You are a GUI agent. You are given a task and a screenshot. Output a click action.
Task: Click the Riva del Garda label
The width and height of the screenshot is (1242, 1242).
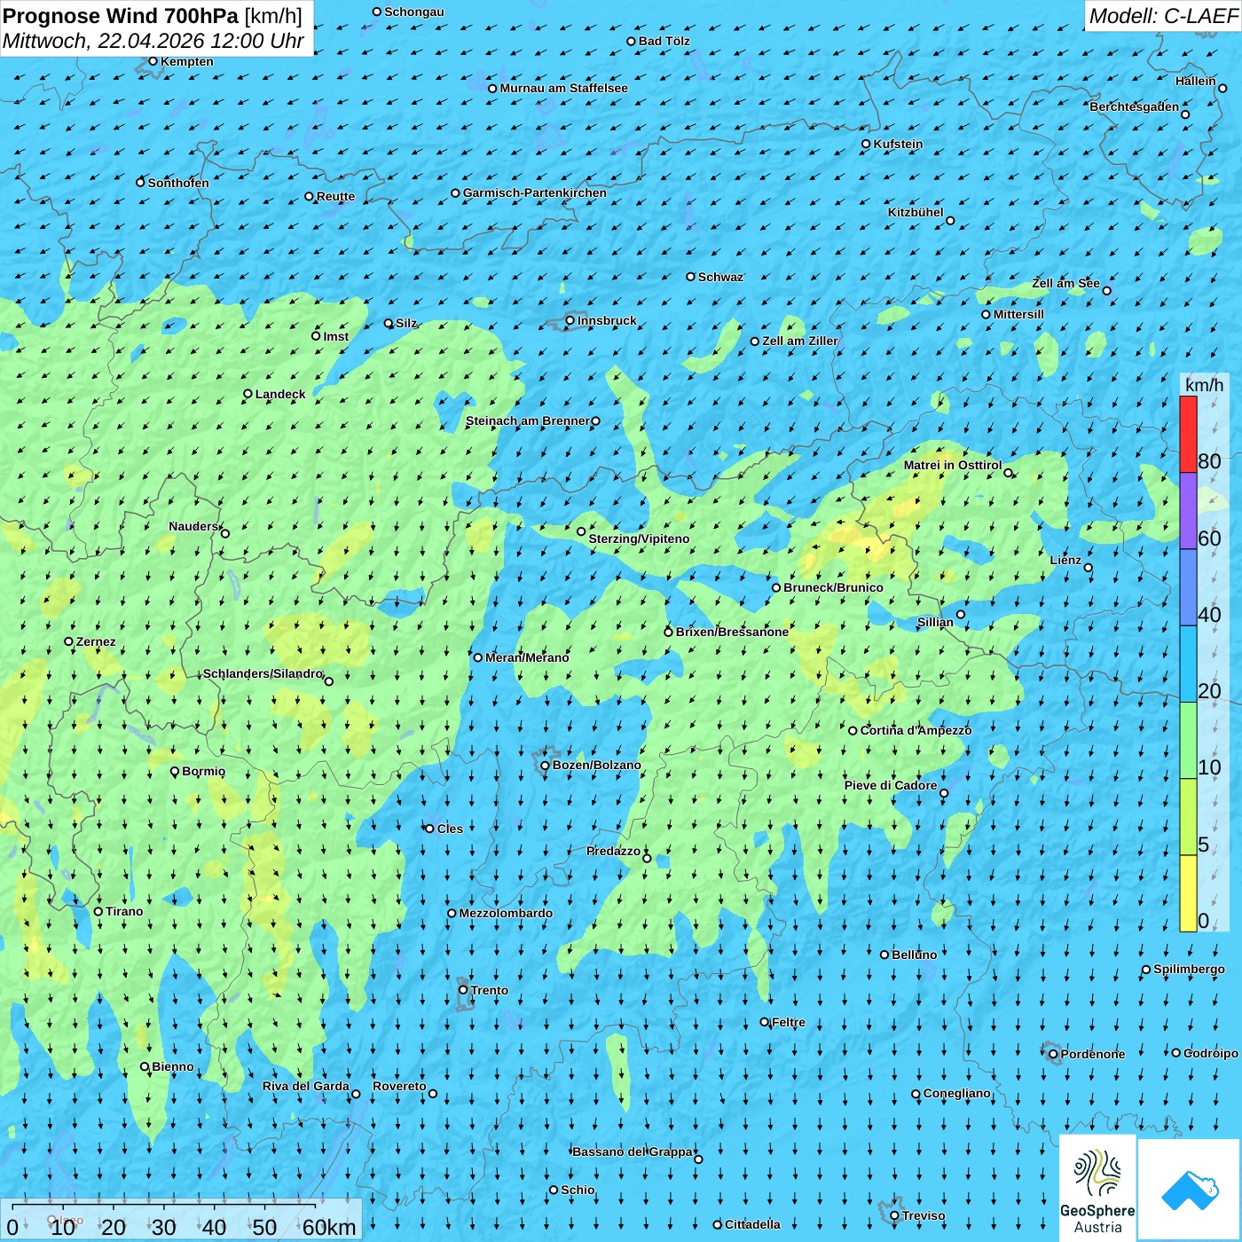click(306, 1086)
